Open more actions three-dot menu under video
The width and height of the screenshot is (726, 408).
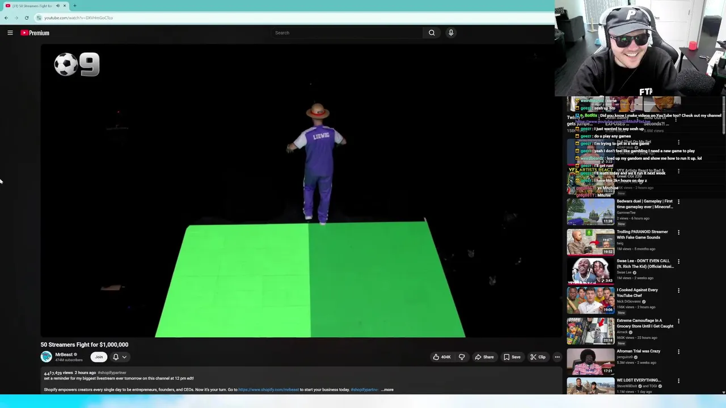pos(557,357)
